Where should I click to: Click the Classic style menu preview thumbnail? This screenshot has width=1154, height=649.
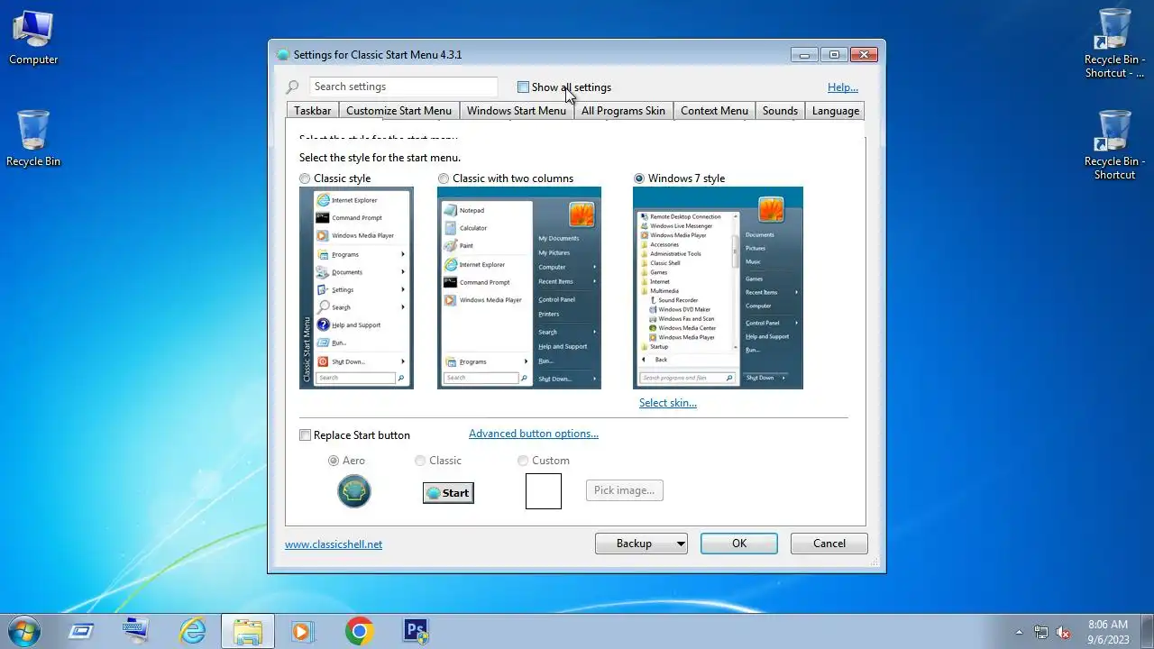click(x=356, y=288)
